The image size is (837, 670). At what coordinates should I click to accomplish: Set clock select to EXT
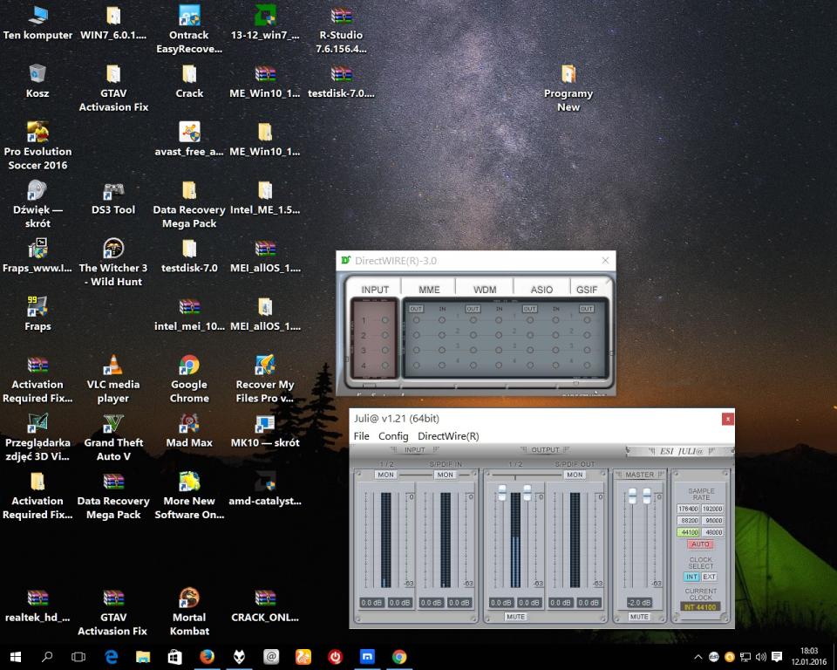[x=709, y=577]
